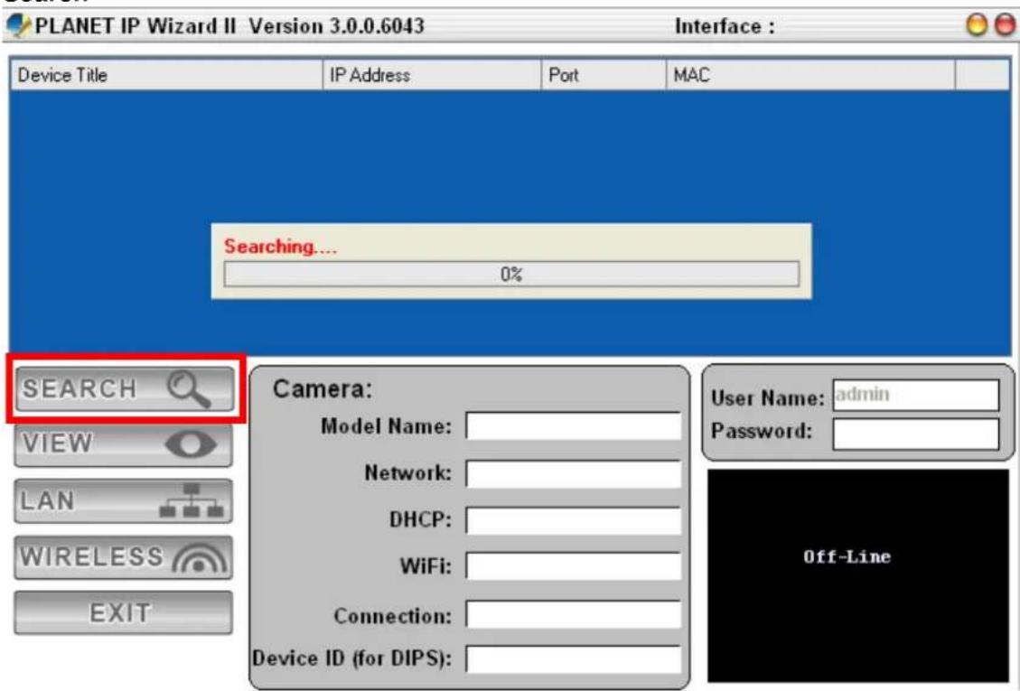Screen dimensions: 1020x691
Task: Focus the Device ID (for DIPS) field
Action: pyautogui.click(x=573, y=659)
